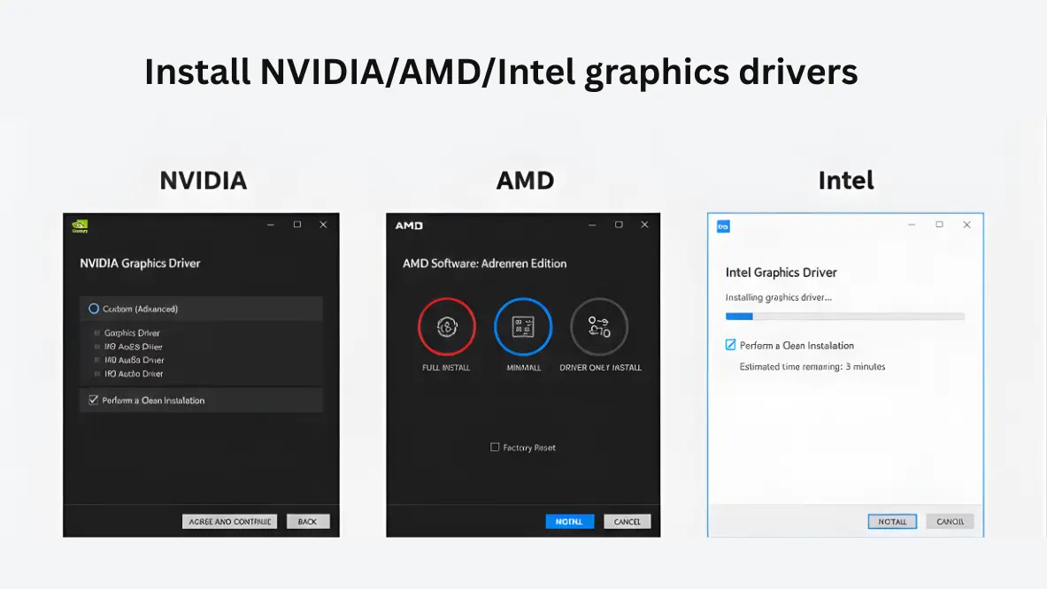Toggle NVIDIA's Perform a Clean Installation checkbox
The width and height of the screenshot is (1047, 589).
point(94,401)
